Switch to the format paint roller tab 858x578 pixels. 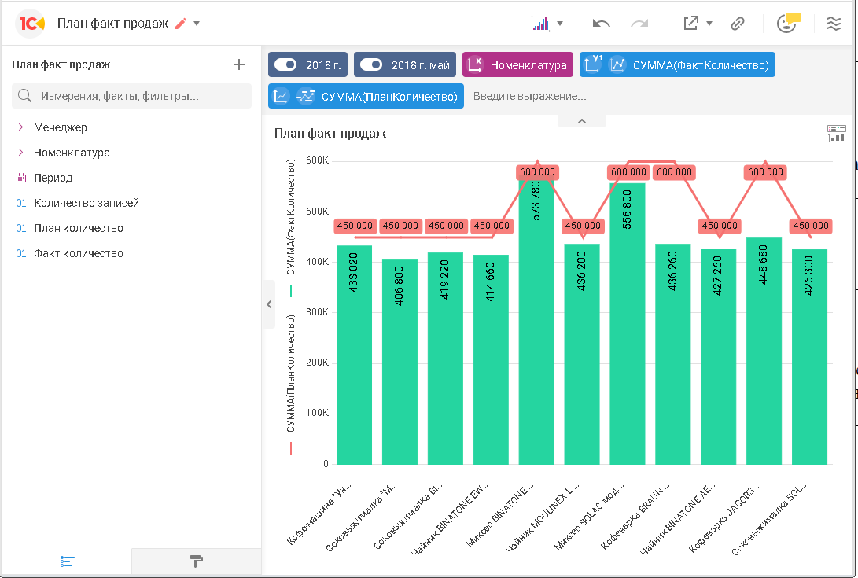pyautogui.click(x=197, y=561)
